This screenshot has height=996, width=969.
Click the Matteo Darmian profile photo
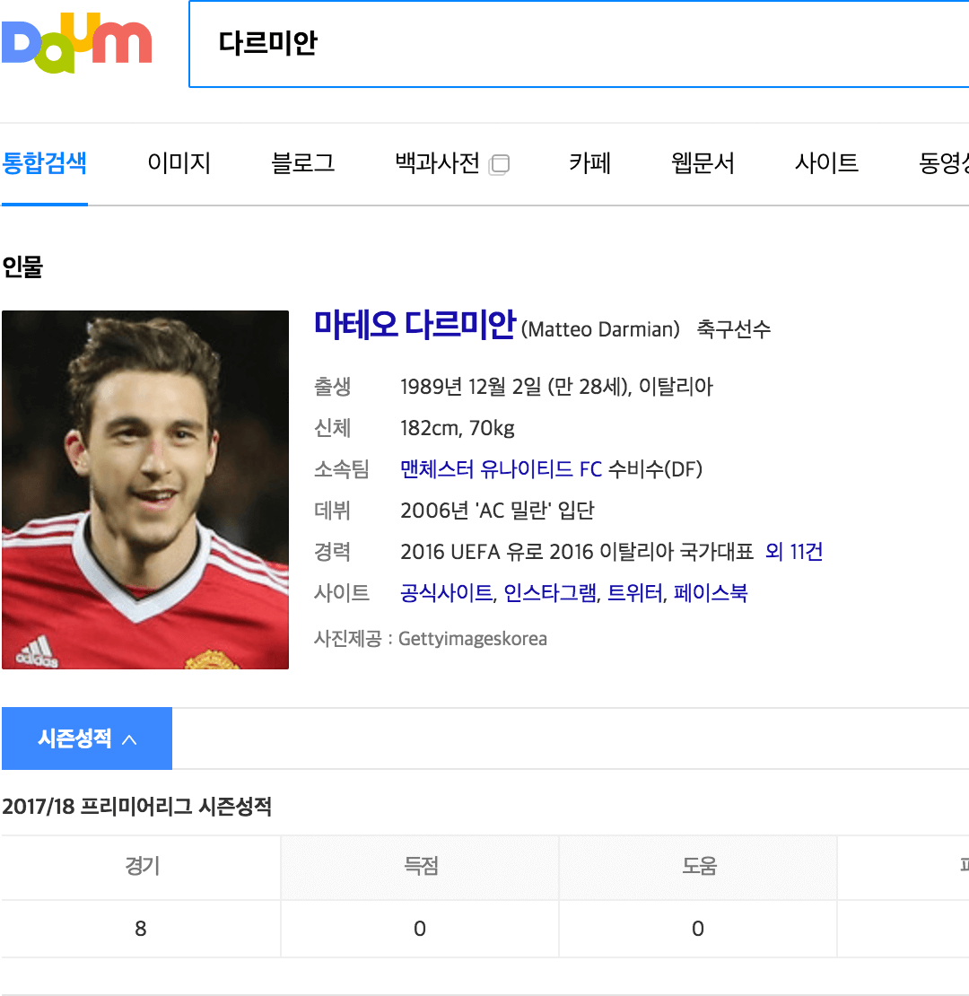click(x=145, y=490)
